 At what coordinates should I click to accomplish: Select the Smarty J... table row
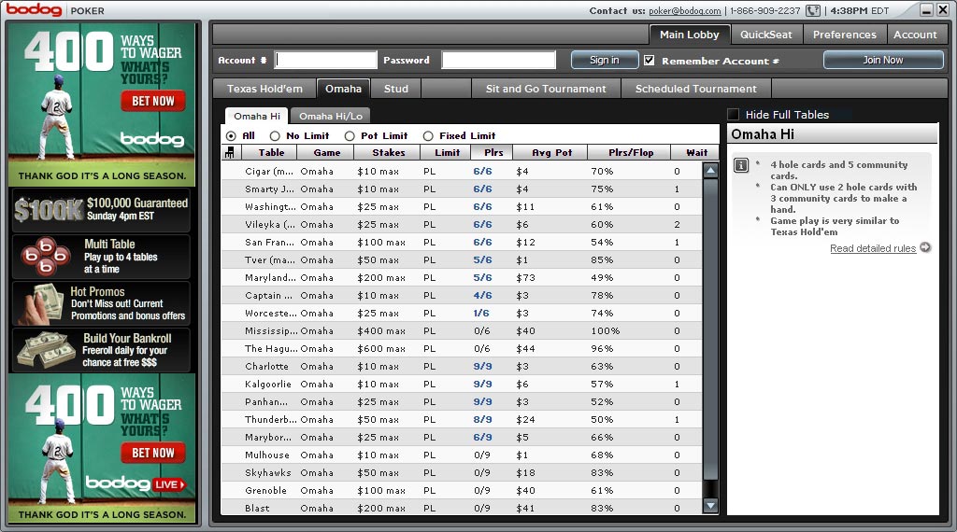click(462, 189)
